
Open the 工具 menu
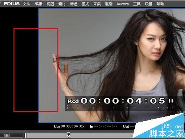(137, 4)
